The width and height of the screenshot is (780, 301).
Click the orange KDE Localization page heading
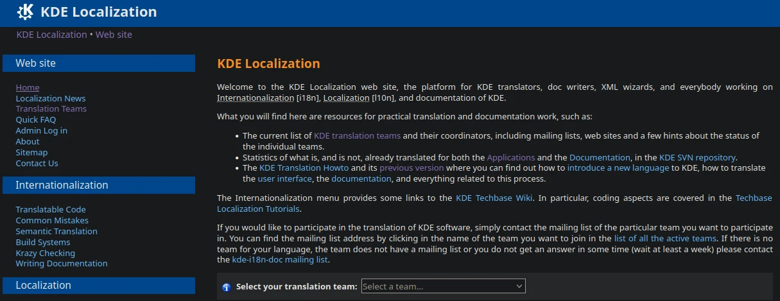[x=268, y=64]
